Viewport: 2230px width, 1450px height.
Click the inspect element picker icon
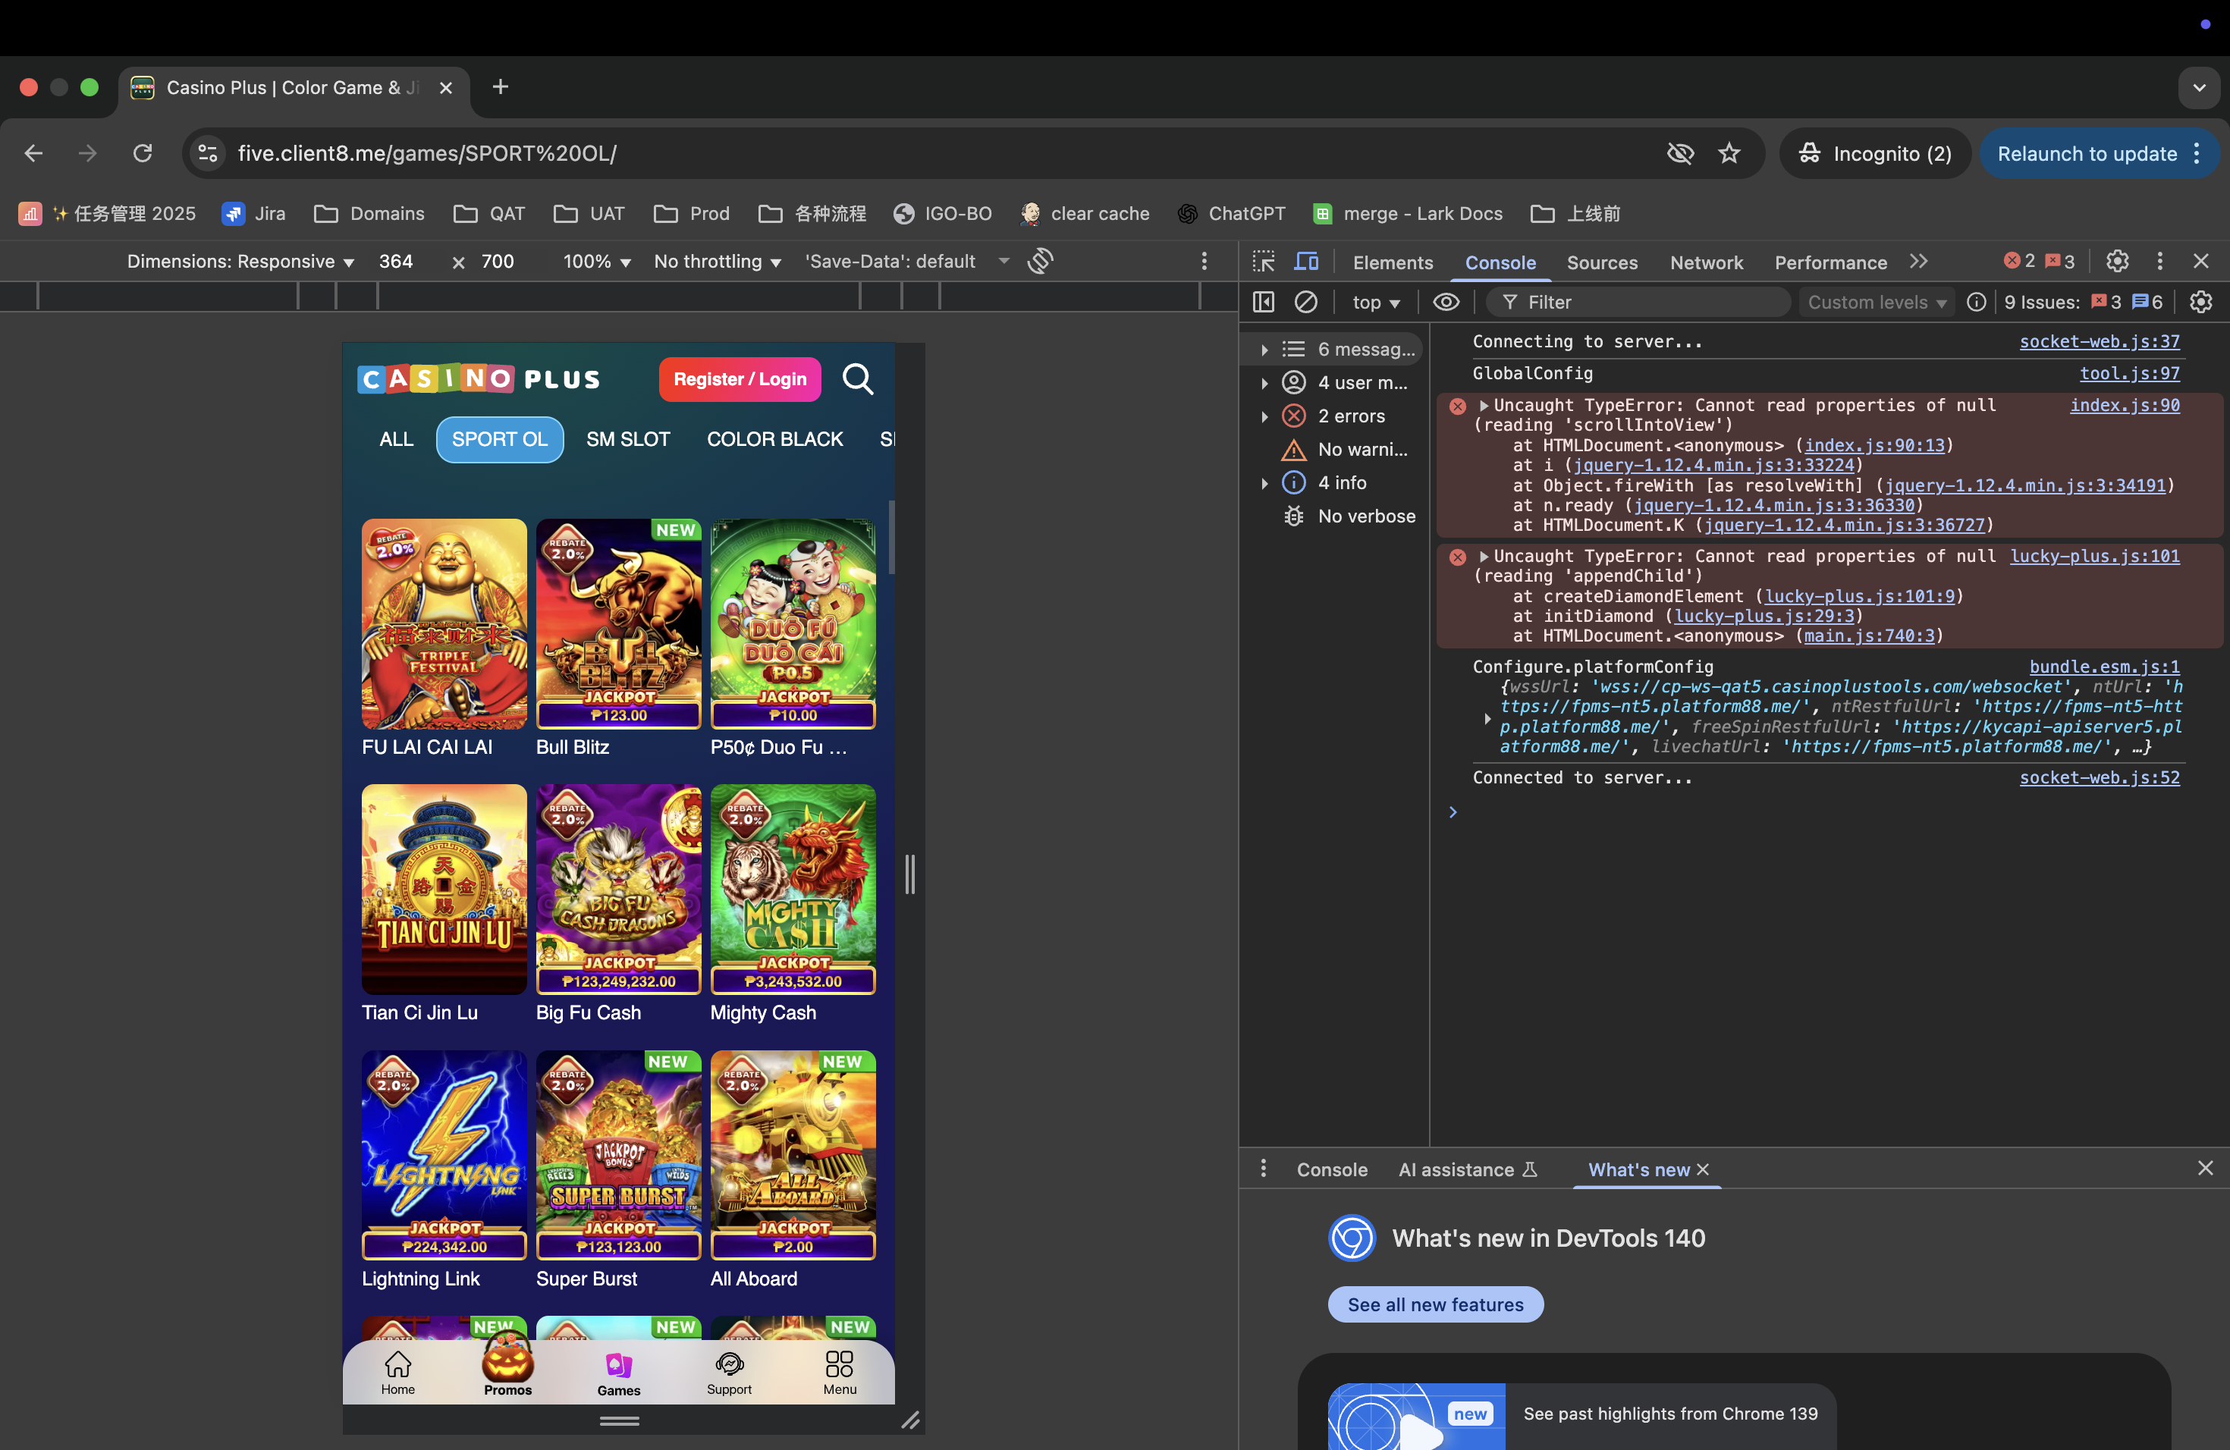[x=1263, y=262]
